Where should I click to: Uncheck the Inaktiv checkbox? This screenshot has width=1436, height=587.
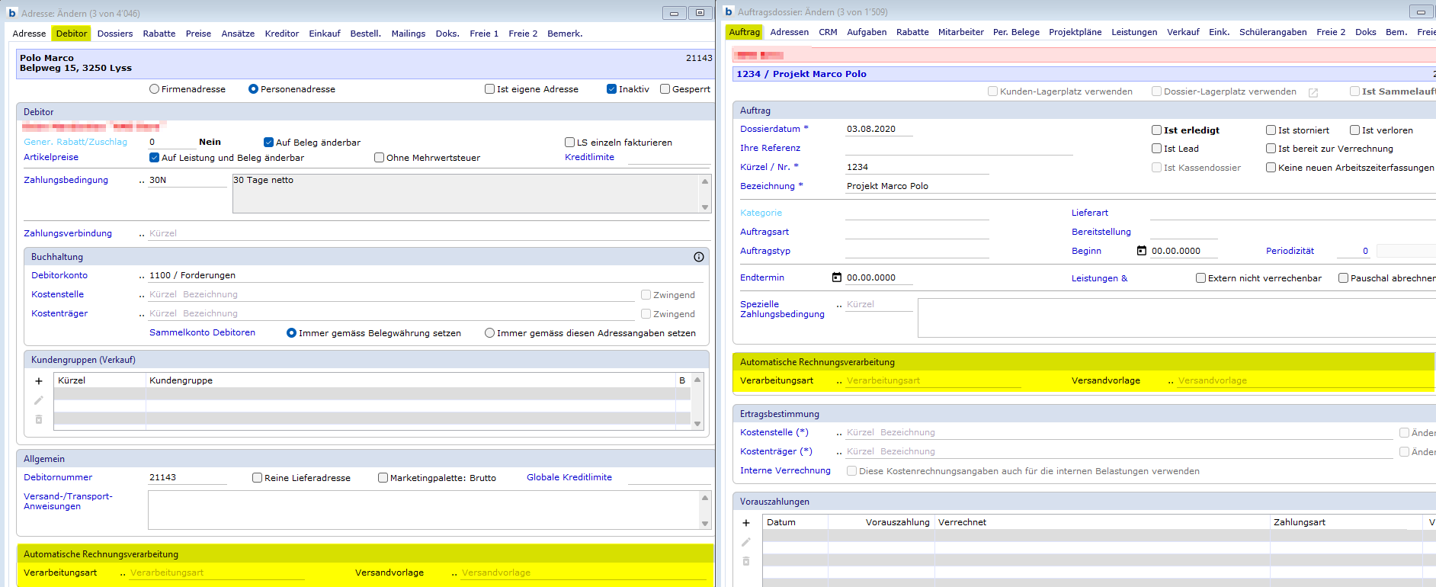(611, 89)
